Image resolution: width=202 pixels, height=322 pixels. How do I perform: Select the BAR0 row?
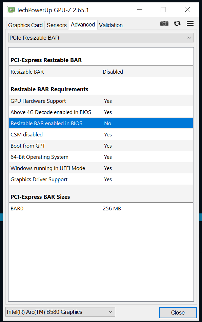(101, 209)
